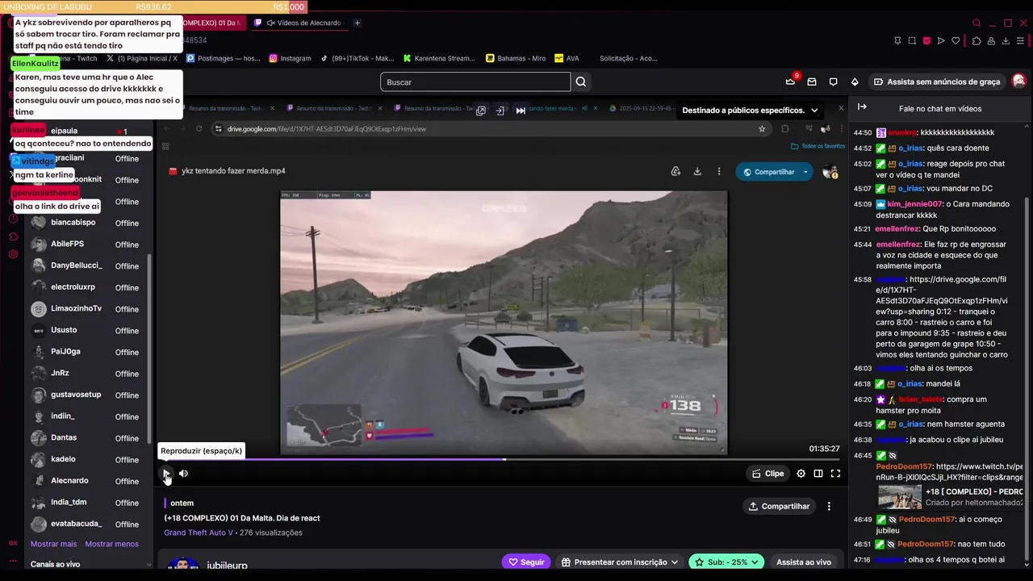This screenshot has height=581, width=1033.
Task: Click the Fale no chat em vídeos header
Action: coord(940,108)
